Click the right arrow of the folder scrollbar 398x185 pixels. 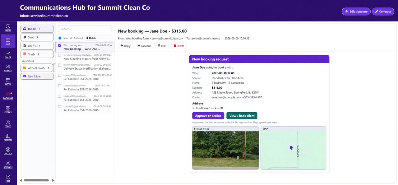coord(53,180)
